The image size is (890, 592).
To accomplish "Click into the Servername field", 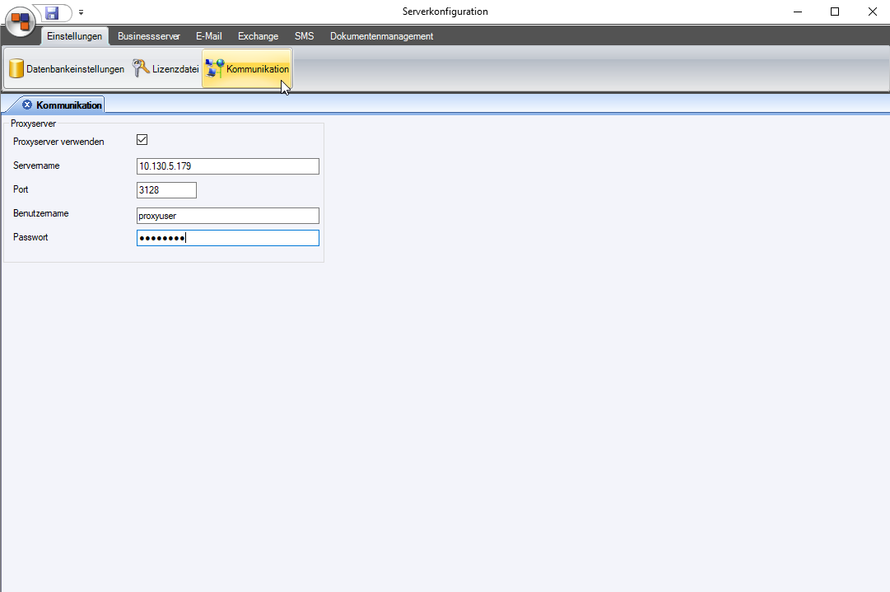I will [x=227, y=166].
